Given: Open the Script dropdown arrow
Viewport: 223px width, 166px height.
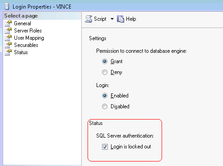Looking at the screenshot, I should (112, 19).
